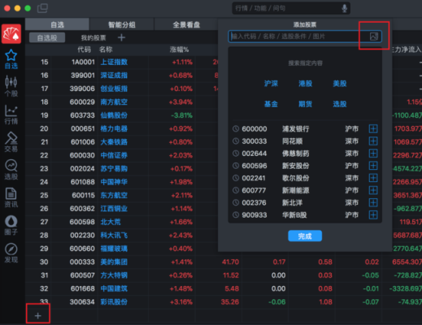Image resolution: width=422 pixels, height=325 pixels.
Task: Click the add-stock plus at table bottom
Action: tap(38, 315)
